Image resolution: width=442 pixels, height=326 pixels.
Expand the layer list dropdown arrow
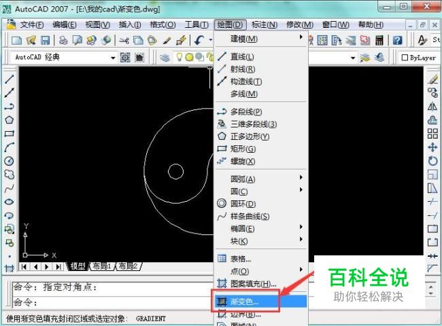353,58
